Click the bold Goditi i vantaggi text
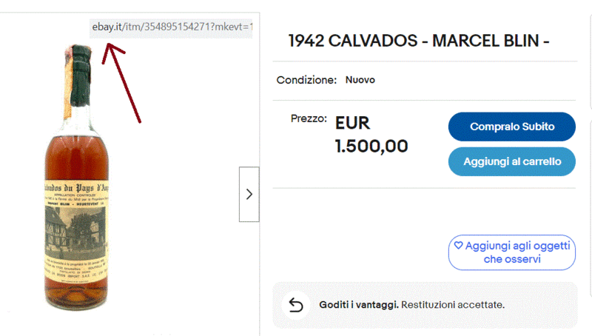592x336 pixels. pos(359,305)
